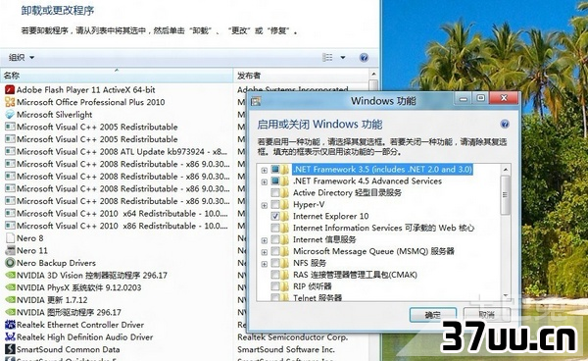The width and height of the screenshot is (588, 361).
Task: Expand the Microsoft Message Queue (MSMQ) node
Action: click(x=265, y=252)
